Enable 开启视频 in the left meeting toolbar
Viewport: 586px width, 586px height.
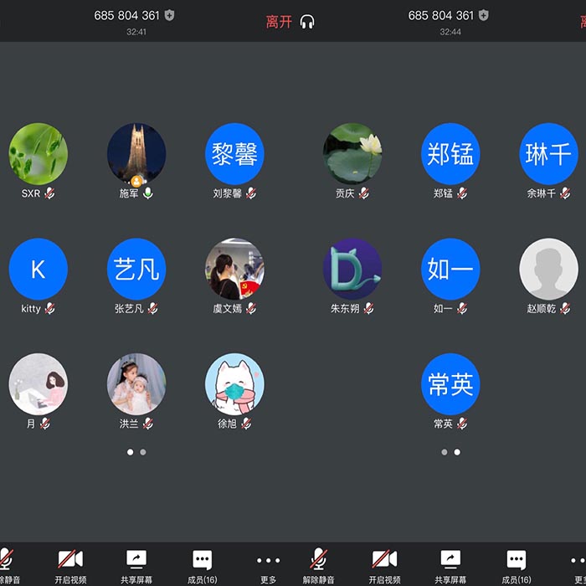70,565
